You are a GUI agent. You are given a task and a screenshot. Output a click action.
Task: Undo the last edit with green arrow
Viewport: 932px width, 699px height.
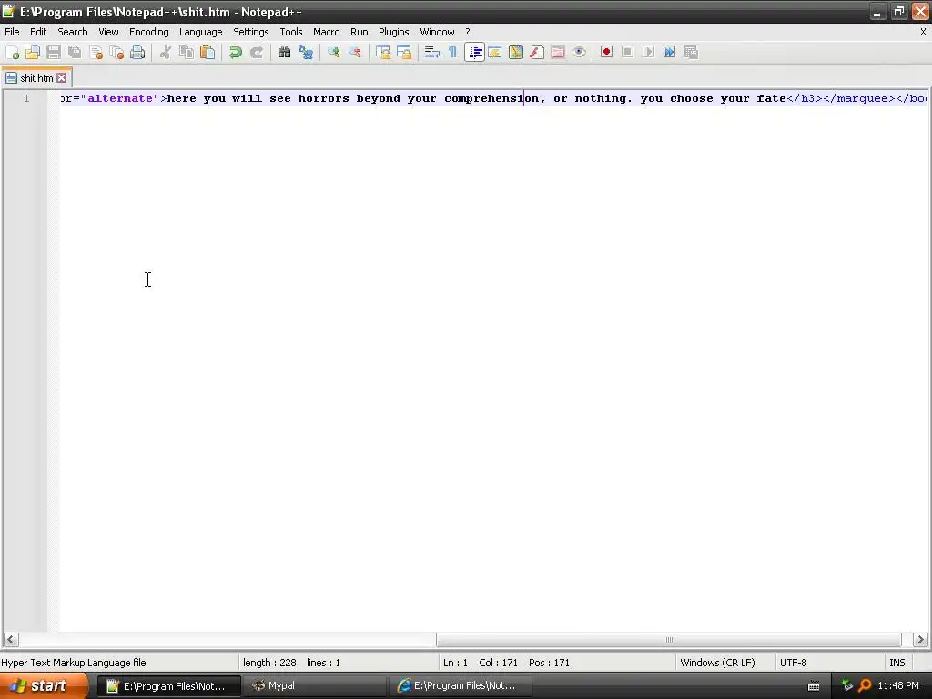pyautogui.click(x=236, y=52)
